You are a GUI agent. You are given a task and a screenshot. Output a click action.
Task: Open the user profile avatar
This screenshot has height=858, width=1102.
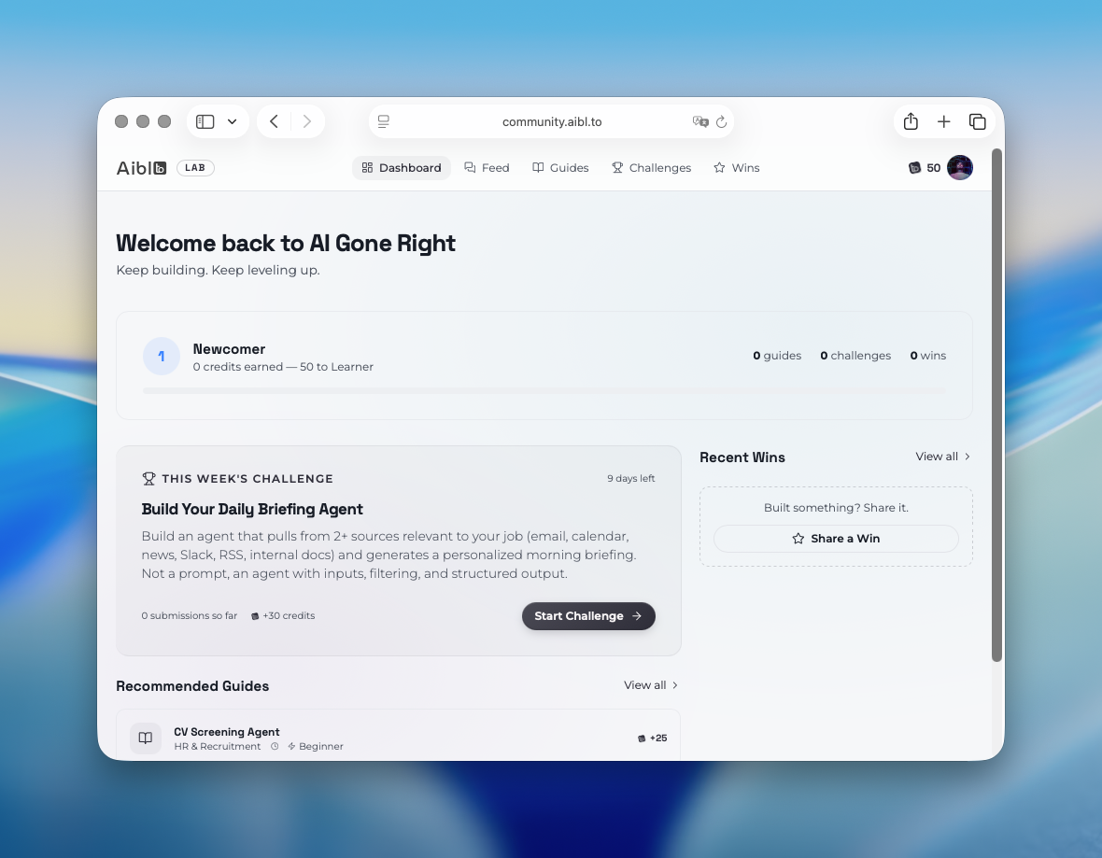(959, 167)
